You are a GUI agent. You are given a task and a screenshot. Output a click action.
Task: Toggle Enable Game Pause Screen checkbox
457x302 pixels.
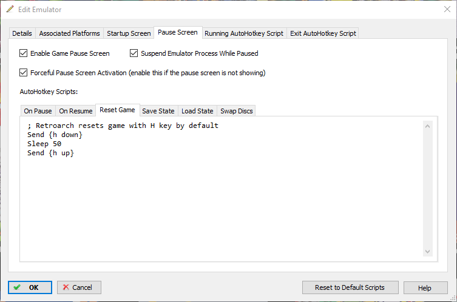[24, 53]
